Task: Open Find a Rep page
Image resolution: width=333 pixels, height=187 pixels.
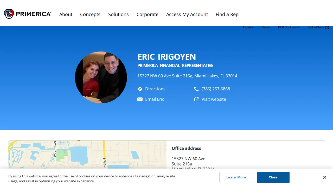Action: point(227,14)
